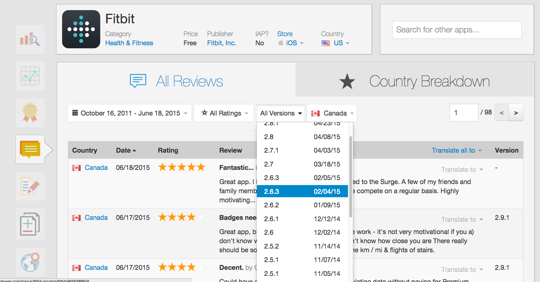540x282 pixels.
Task: Expand the iOS store dropdown
Action: [291, 43]
